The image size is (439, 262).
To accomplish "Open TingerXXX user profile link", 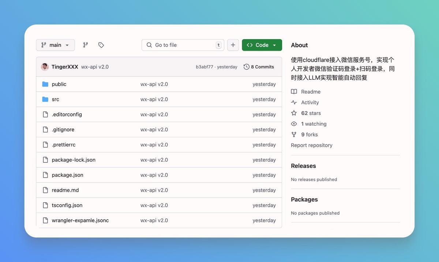I will tap(65, 67).
